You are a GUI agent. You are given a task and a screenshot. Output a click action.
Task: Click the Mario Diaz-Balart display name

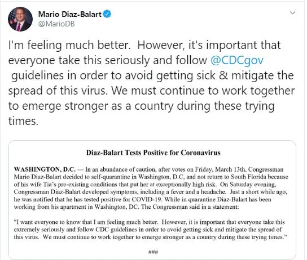tap(70, 14)
